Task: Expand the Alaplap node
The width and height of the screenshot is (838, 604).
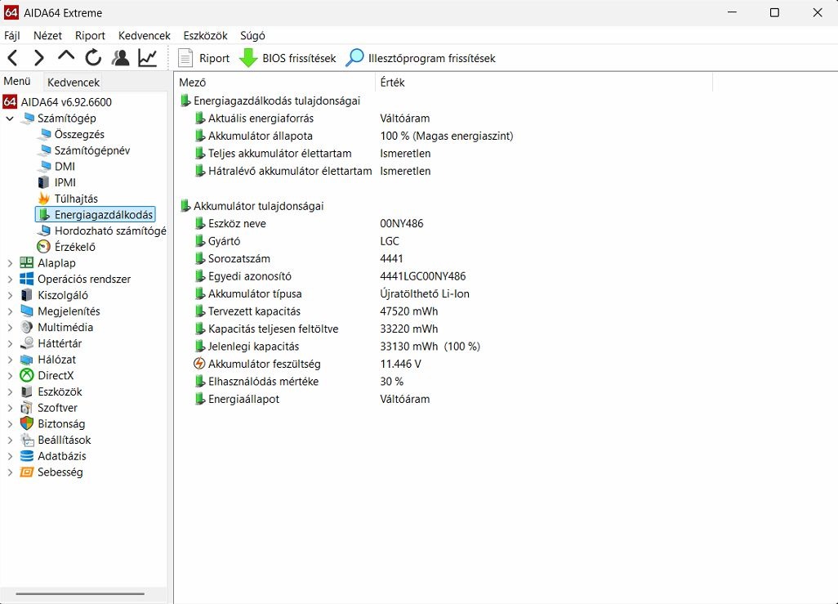Action: click(x=10, y=262)
